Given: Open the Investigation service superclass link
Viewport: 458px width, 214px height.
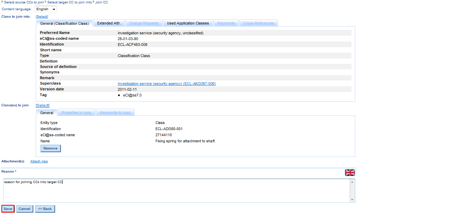Looking at the screenshot, I should pyautogui.click(x=166, y=84).
